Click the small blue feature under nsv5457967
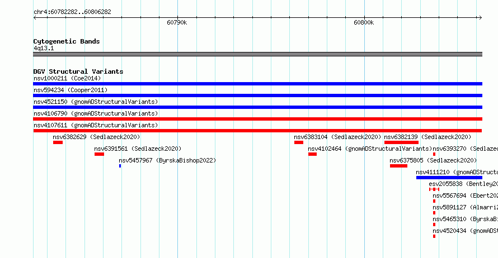Viewport: 498px width, 258px height. pyautogui.click(x=120, y=166)
